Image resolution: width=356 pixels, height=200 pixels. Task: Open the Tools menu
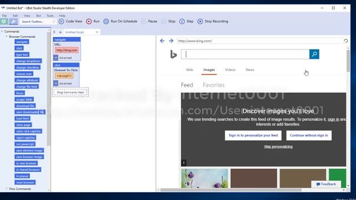coord(50,16)
